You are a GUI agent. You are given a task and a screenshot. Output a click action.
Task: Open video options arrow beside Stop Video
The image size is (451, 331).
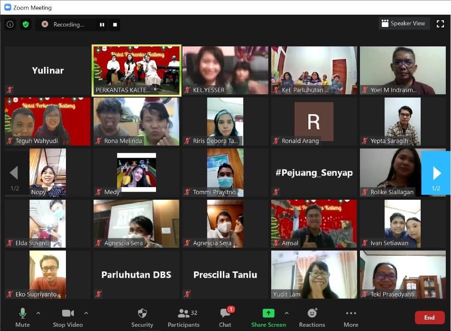coord(86,313)
